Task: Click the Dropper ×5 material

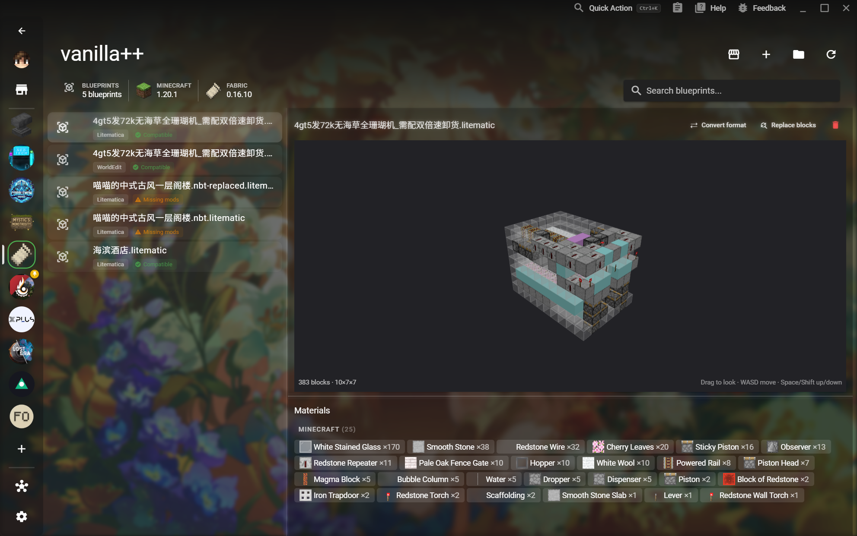Action: [554, 479]
